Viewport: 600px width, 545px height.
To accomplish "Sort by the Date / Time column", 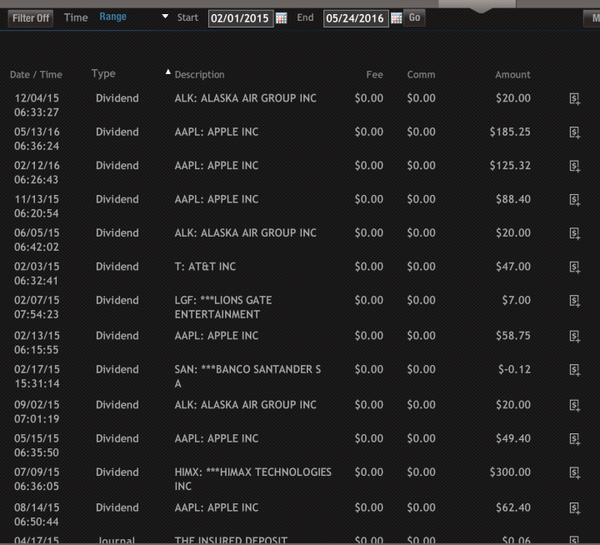I will pyautogui.click(x=36, y=74).
